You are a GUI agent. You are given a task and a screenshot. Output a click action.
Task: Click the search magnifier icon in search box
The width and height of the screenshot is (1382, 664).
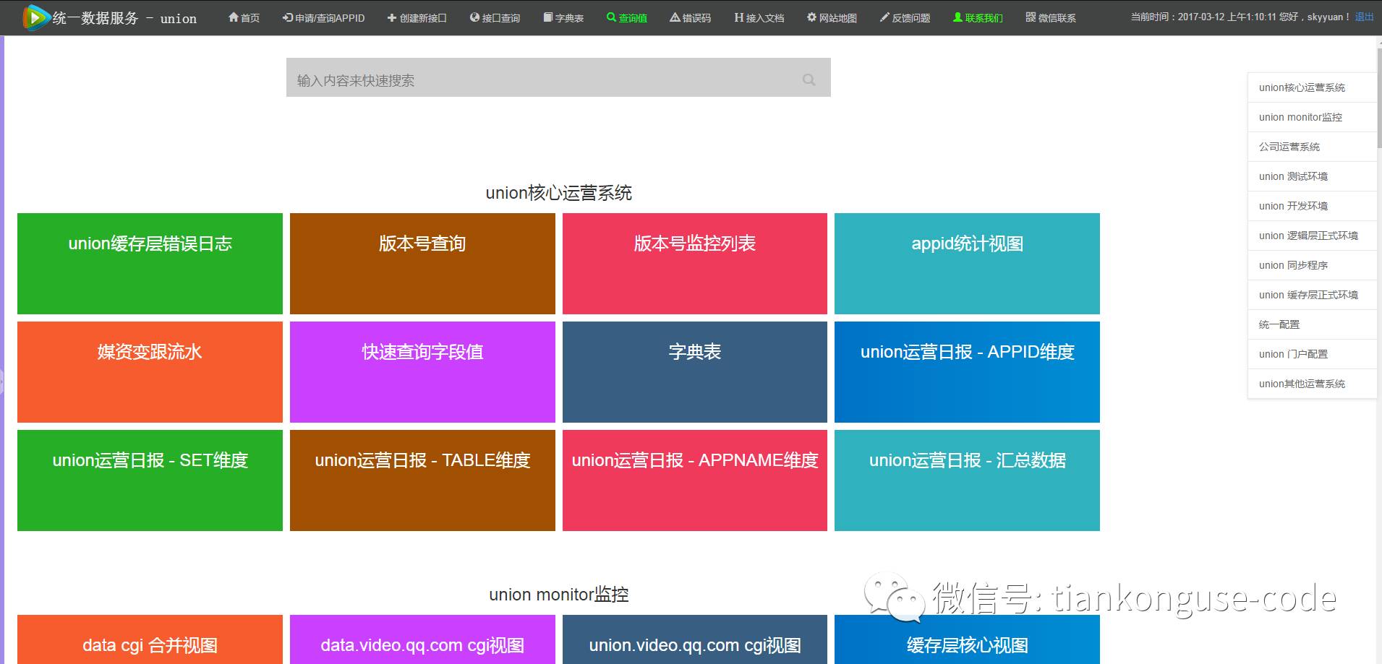coord(809,79)
